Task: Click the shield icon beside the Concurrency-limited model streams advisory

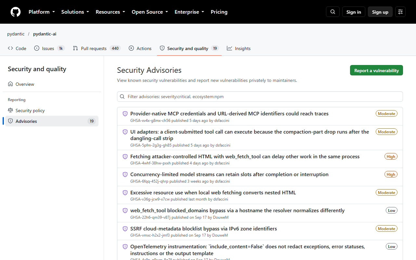Action: pyautogui.click(x=125, y=175)
